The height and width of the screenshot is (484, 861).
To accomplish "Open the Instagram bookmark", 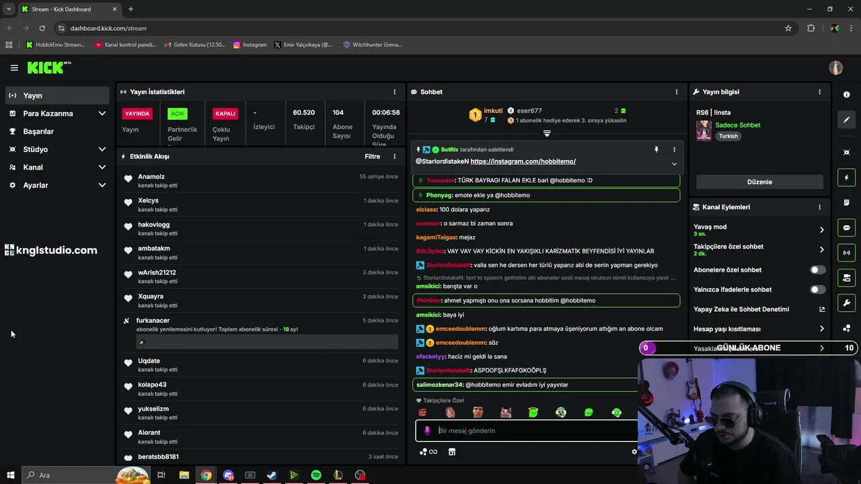I will [x=250, y=45].
